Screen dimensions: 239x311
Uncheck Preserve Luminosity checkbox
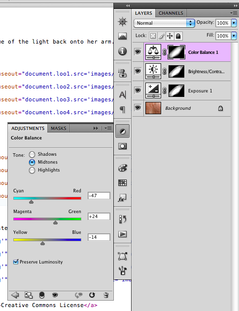[16, 262]
